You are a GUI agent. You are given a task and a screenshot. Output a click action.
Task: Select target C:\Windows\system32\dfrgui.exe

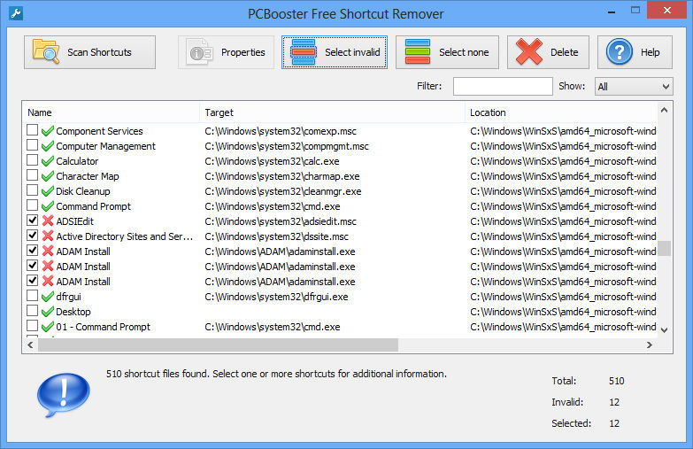coord(276,297)
